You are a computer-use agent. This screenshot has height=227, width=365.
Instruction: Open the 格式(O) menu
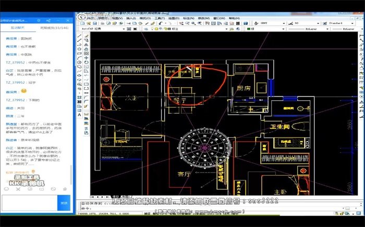[145, 18]
